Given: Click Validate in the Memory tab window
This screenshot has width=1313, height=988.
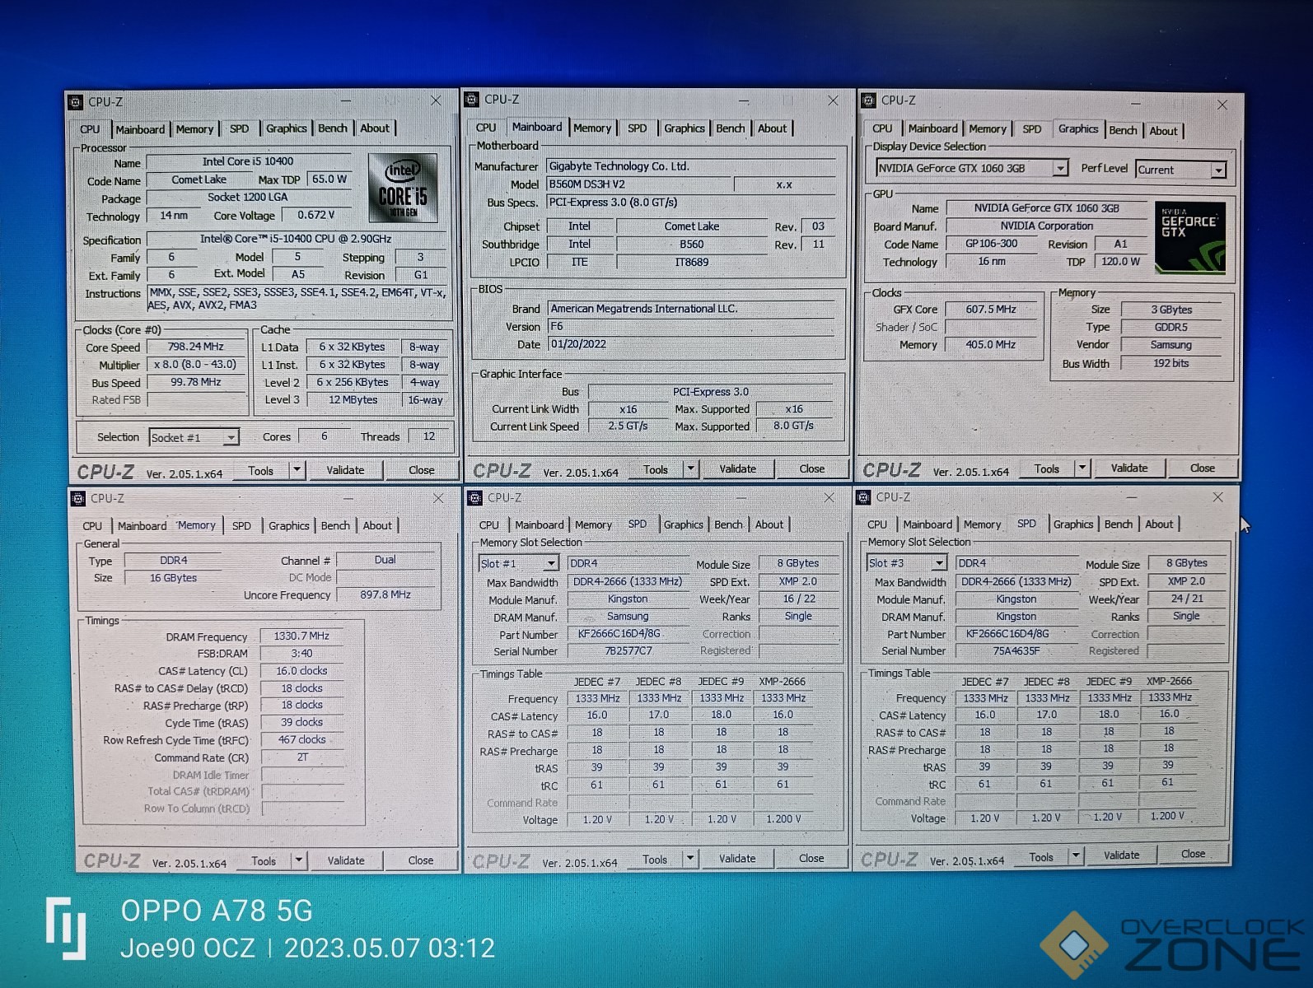Looking at the screenshot, I should point(346,860).
